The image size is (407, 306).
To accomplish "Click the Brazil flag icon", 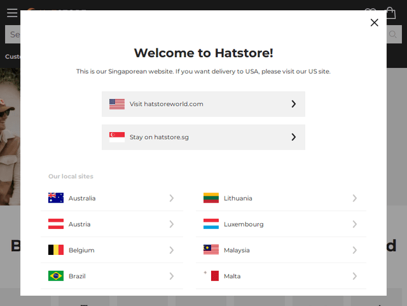I will tap(56, 276).
